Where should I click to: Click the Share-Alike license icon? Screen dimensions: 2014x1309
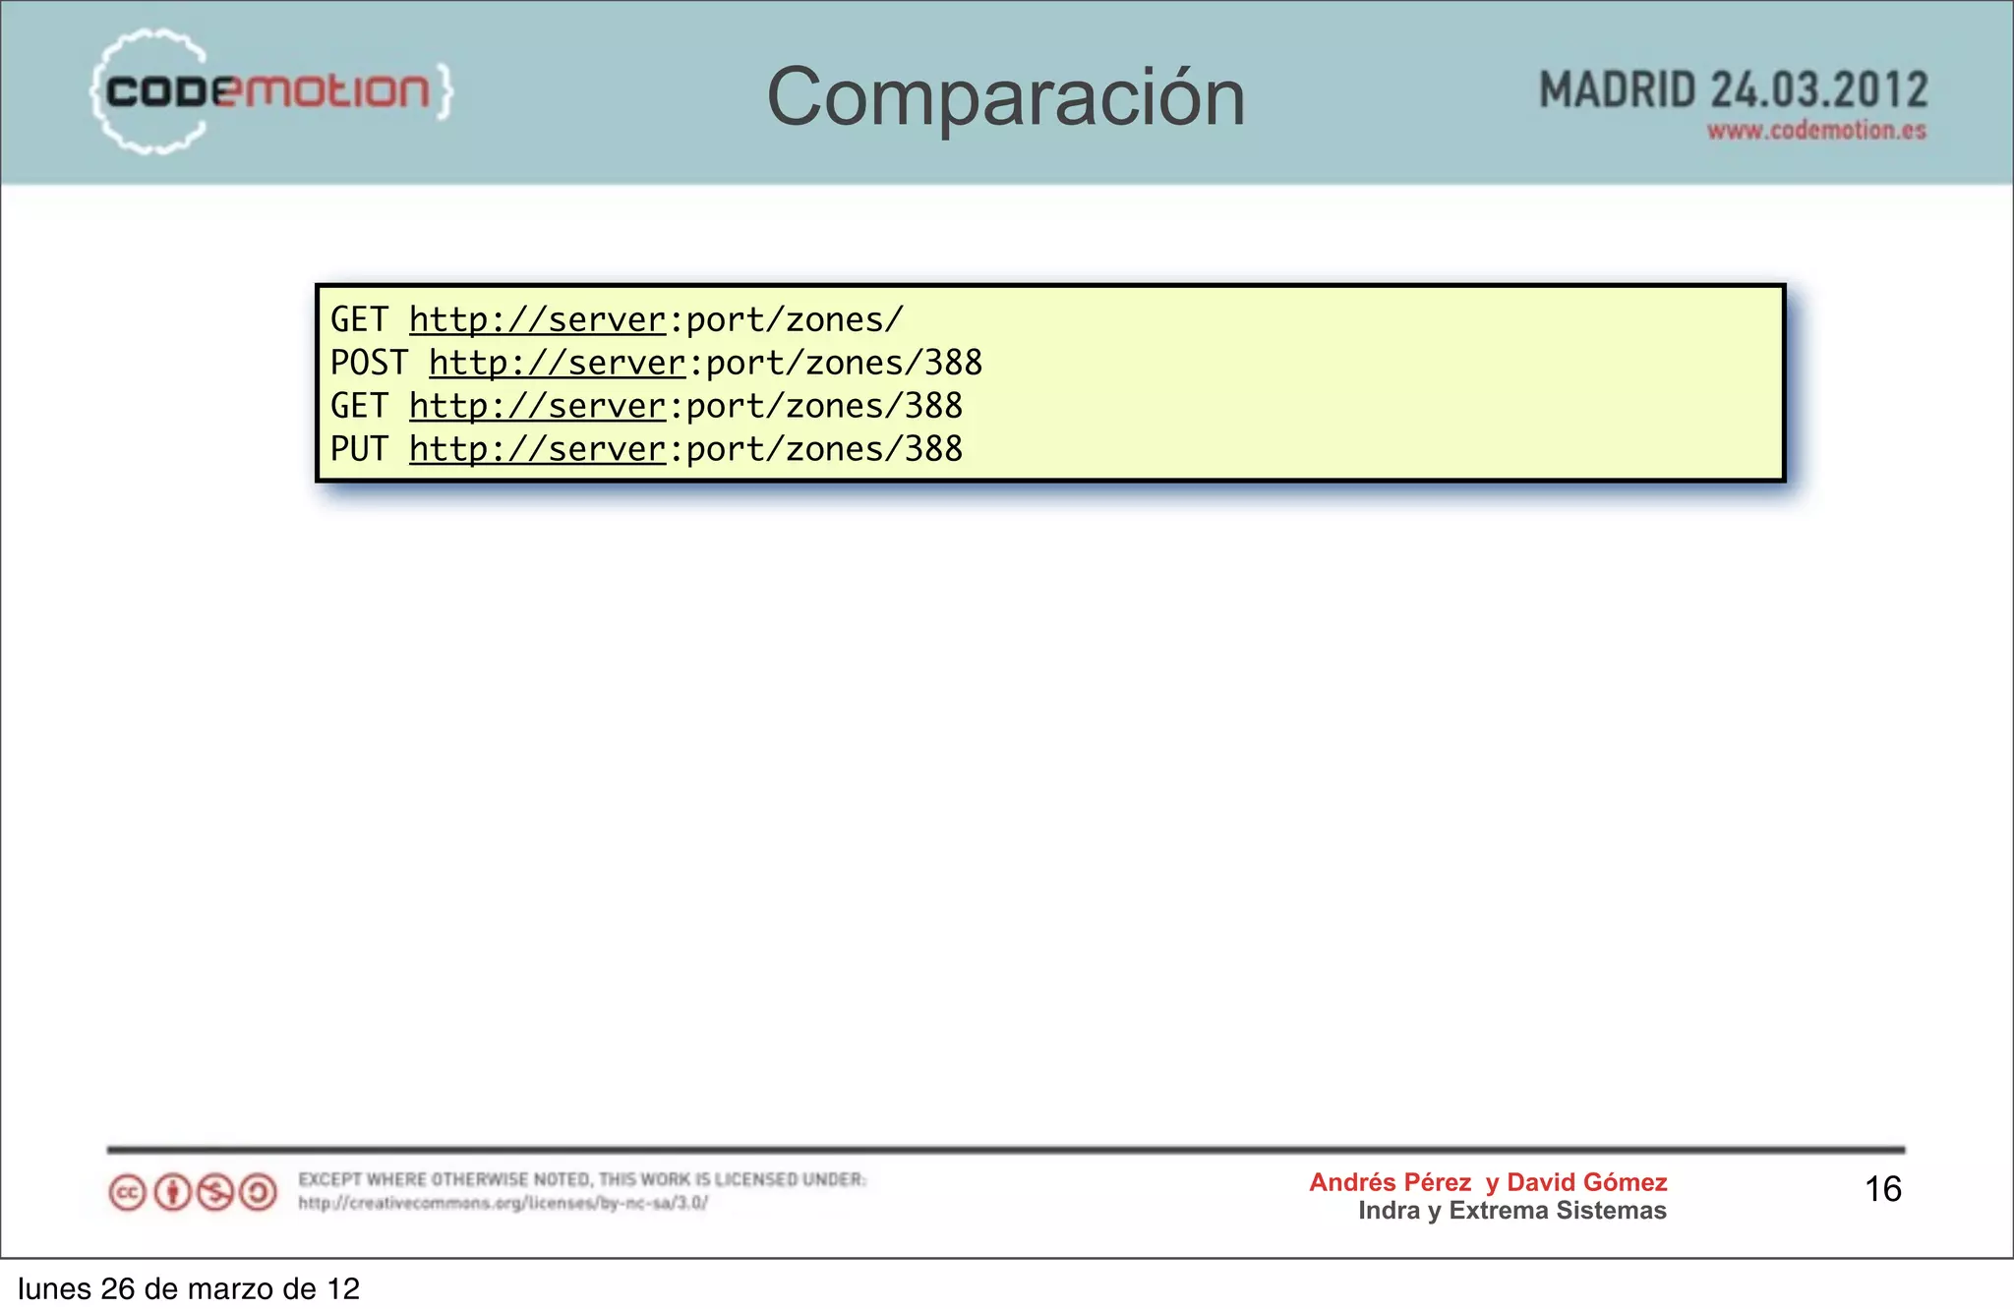click(x=259, y=1193)
